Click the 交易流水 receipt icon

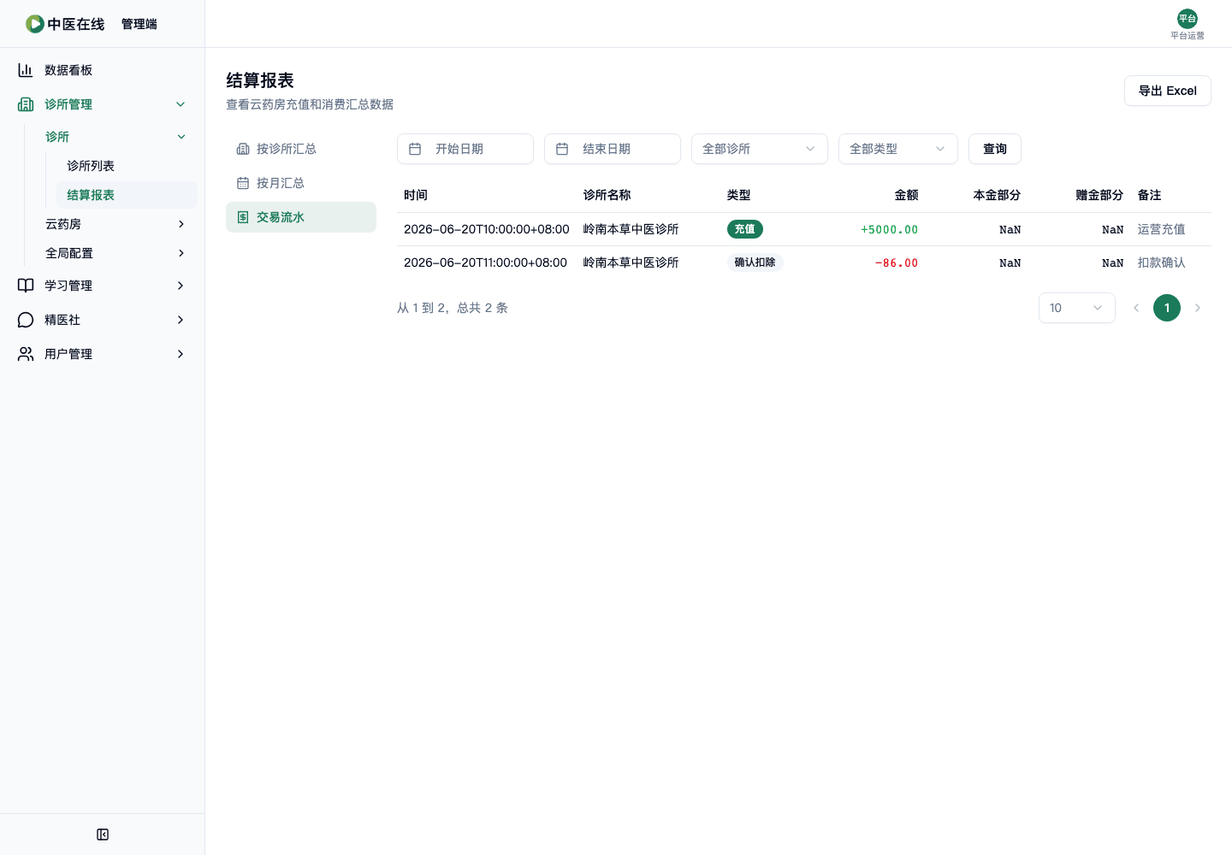point(243,217)
